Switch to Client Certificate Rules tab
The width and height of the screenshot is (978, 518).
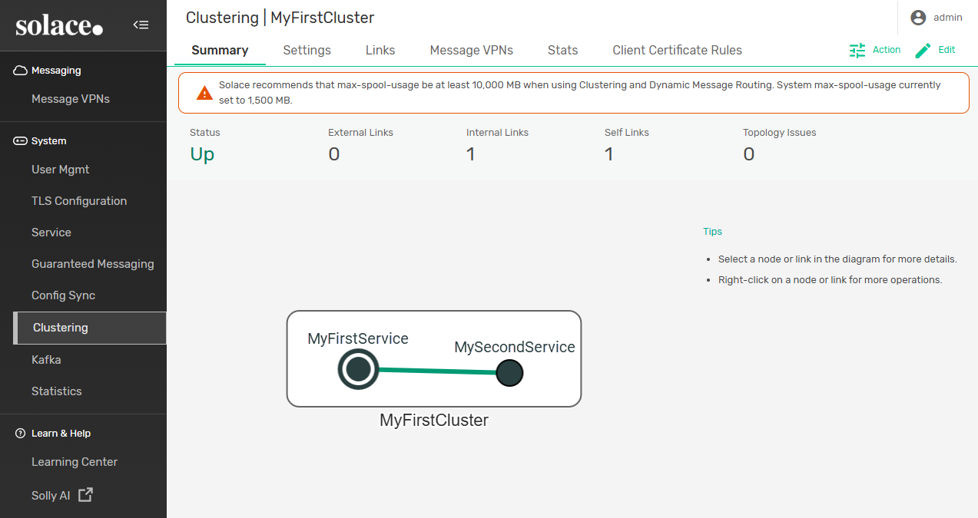[677, 50]
